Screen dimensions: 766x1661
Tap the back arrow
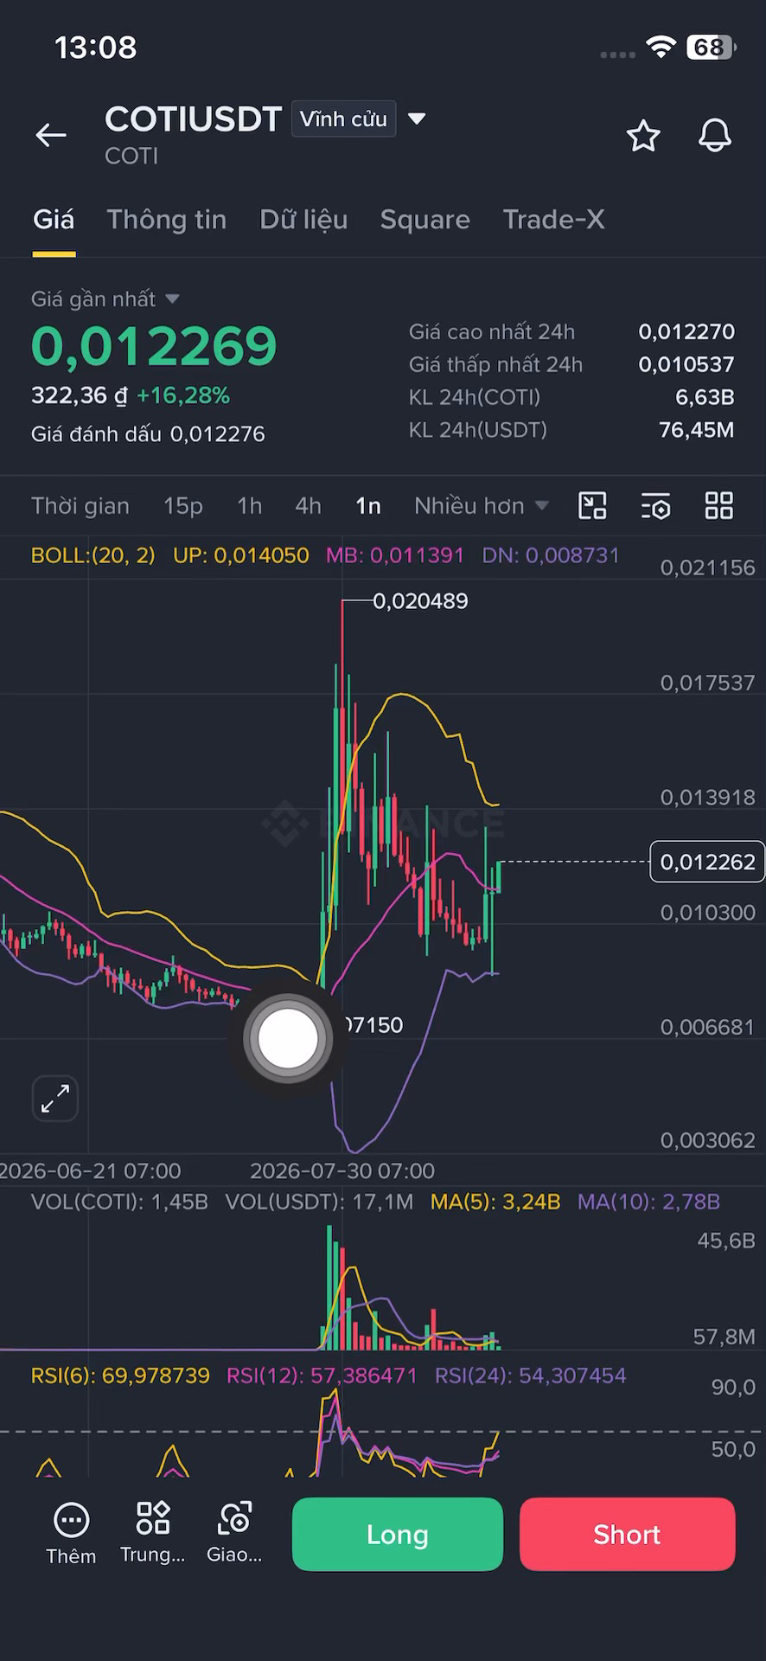tap(51, 135)
